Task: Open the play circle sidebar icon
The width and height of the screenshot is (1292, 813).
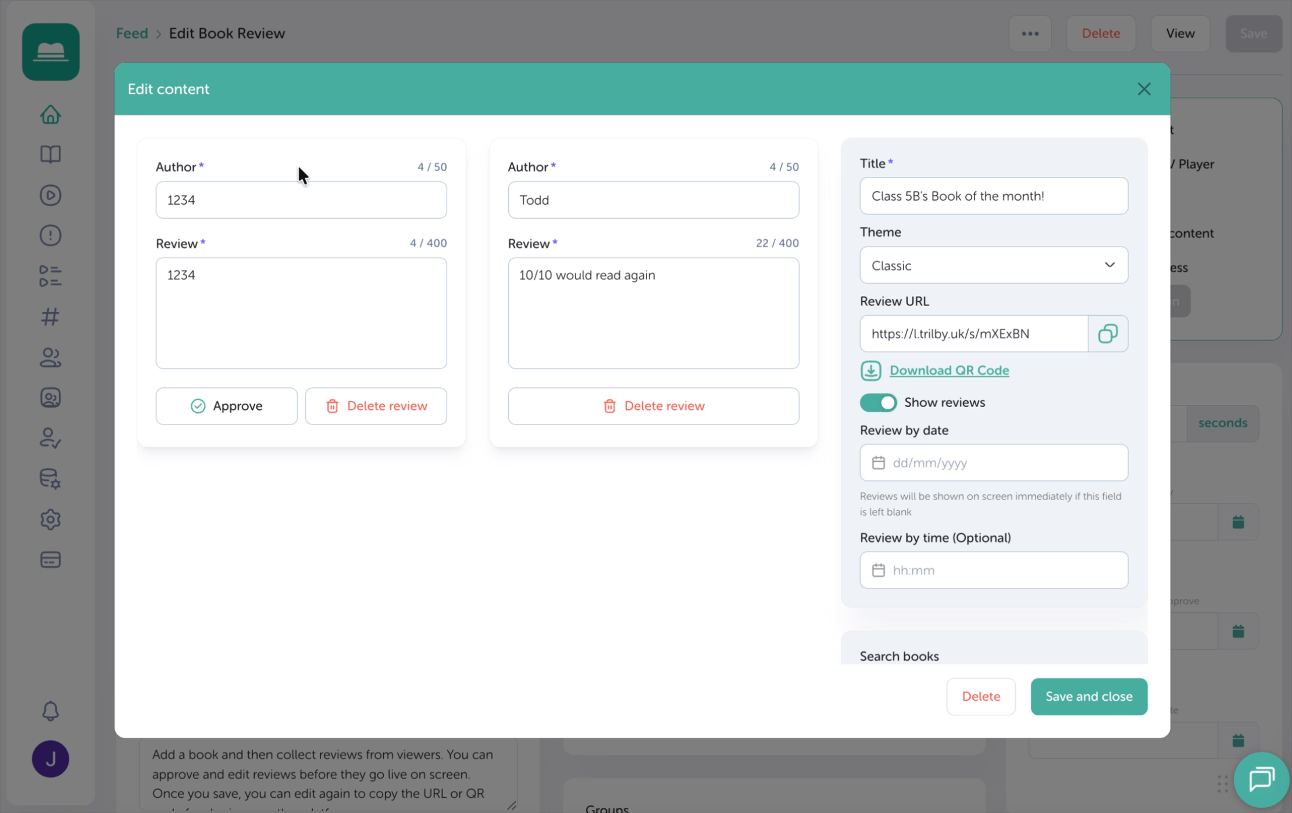Action: coord(51,195)
